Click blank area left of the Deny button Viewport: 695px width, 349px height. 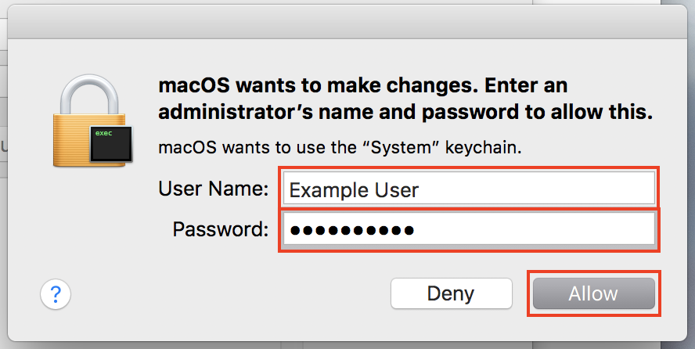tap(235, 294)
